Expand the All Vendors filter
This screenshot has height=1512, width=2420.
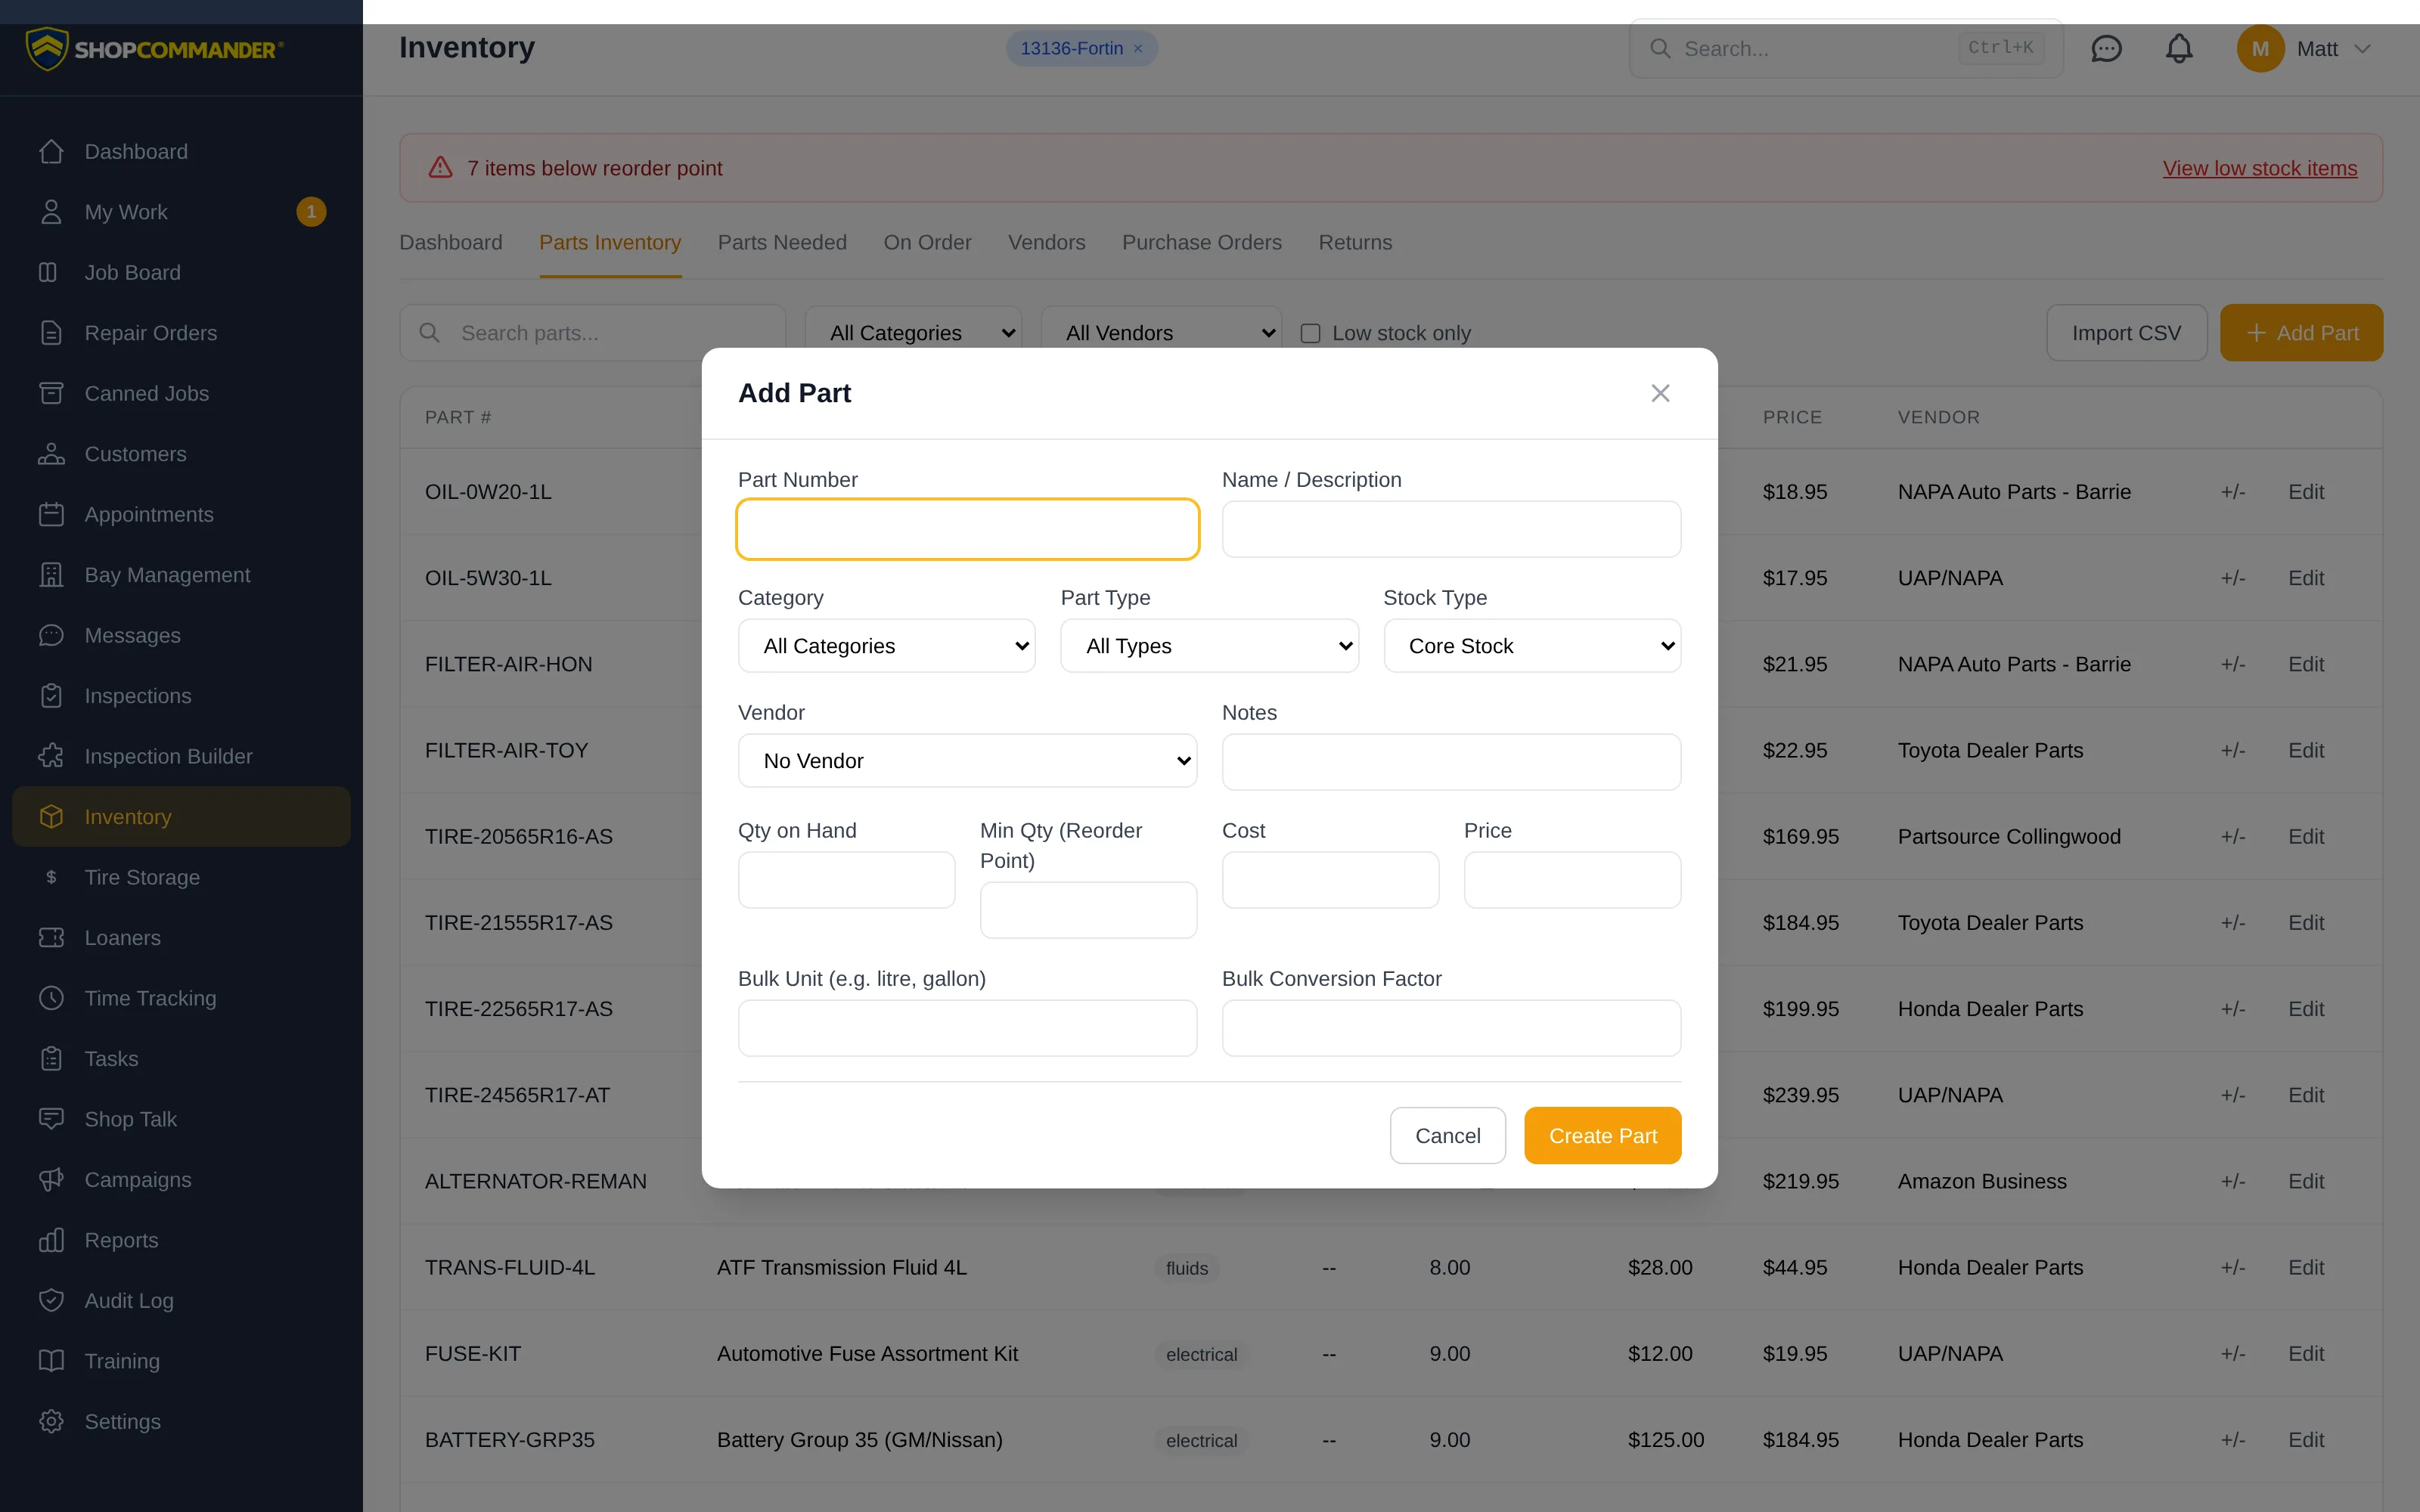pos(1161,333)
